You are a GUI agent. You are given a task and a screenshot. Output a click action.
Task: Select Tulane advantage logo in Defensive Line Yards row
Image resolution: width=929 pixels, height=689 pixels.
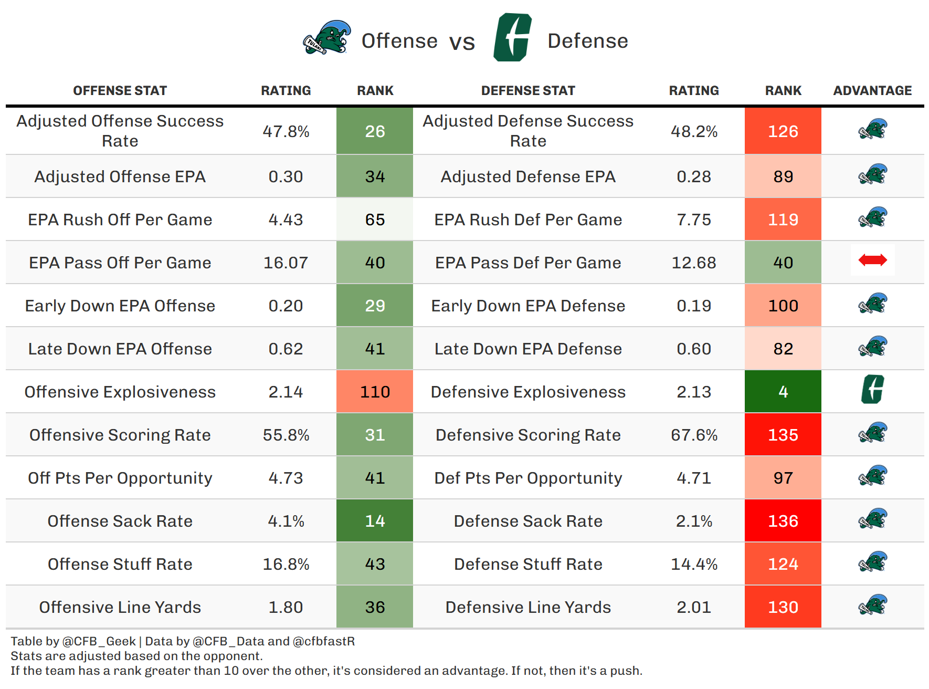click(x=872, y=605)
